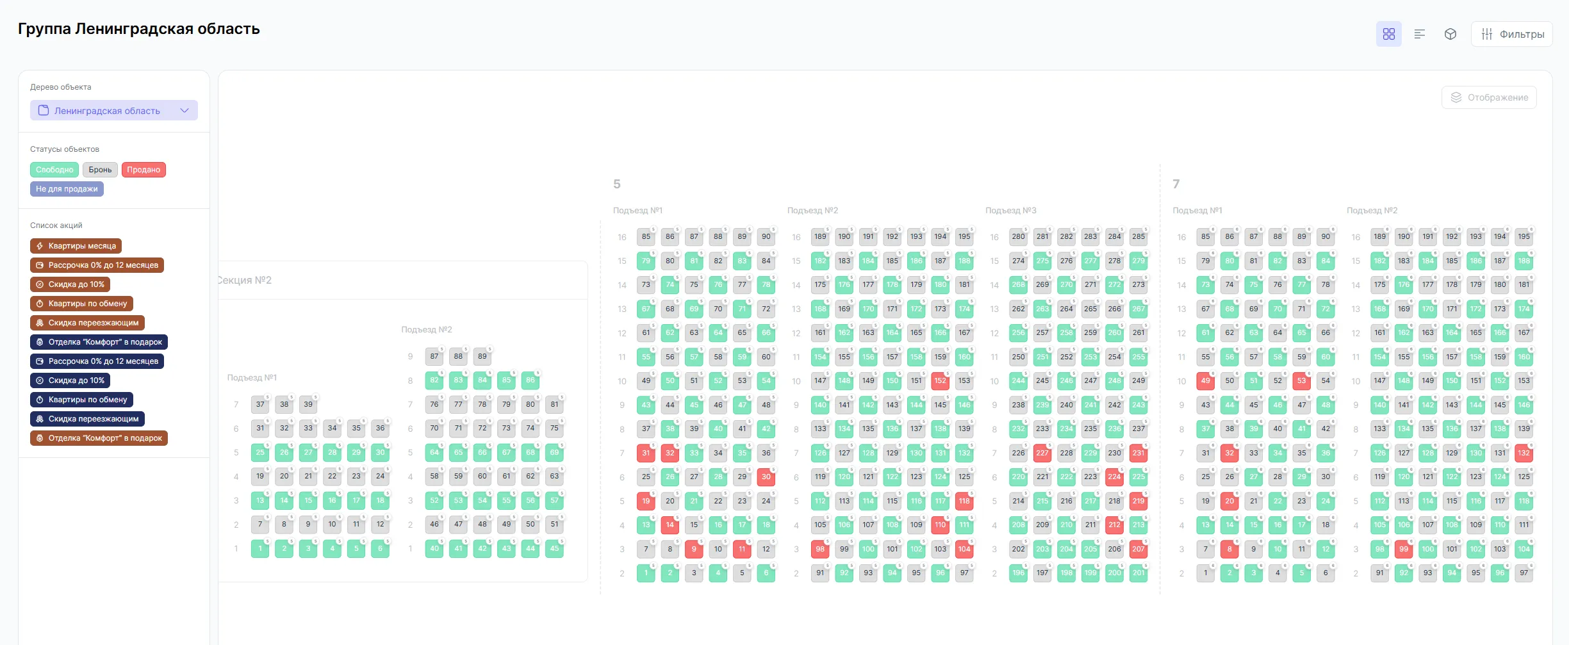The width and height of the screenshot is (1569, 645).
Task: Open sold apartment 152 in building 5
Action: coord(940,381)
